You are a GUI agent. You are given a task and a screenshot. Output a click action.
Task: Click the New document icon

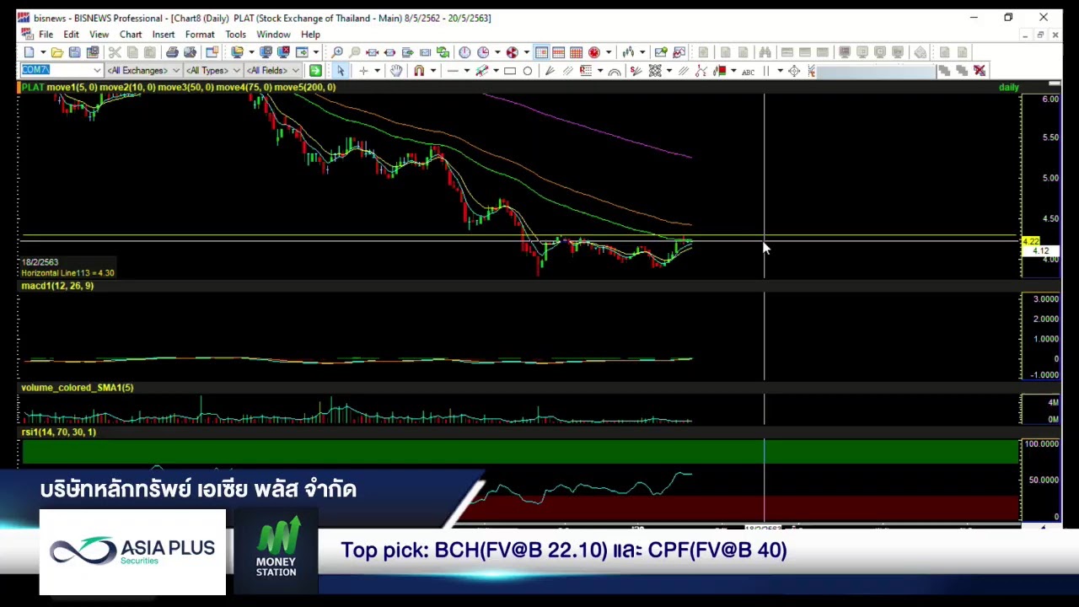point(29,52)
